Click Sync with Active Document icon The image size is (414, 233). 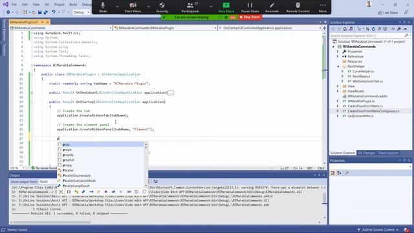coord(367,29)
